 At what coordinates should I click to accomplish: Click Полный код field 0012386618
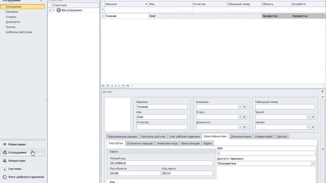point(161,163)
